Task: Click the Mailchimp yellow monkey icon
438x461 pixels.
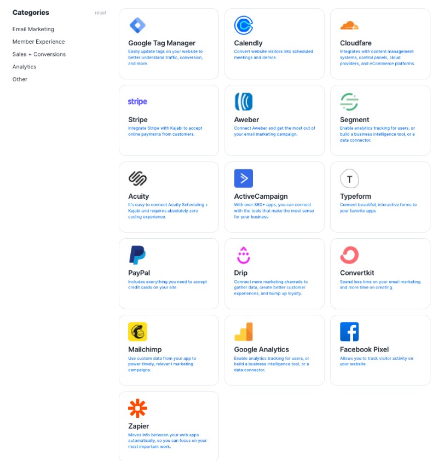Action: click(137, 332)
